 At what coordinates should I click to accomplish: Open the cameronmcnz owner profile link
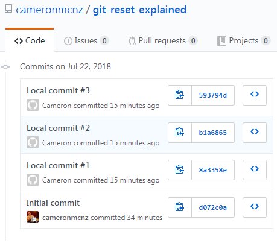pyautogui.click(x=49, y=10)
